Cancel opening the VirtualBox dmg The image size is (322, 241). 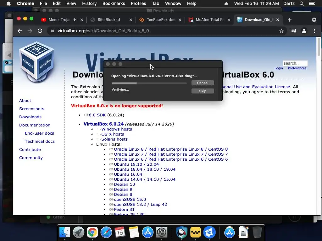pos(203,83)
